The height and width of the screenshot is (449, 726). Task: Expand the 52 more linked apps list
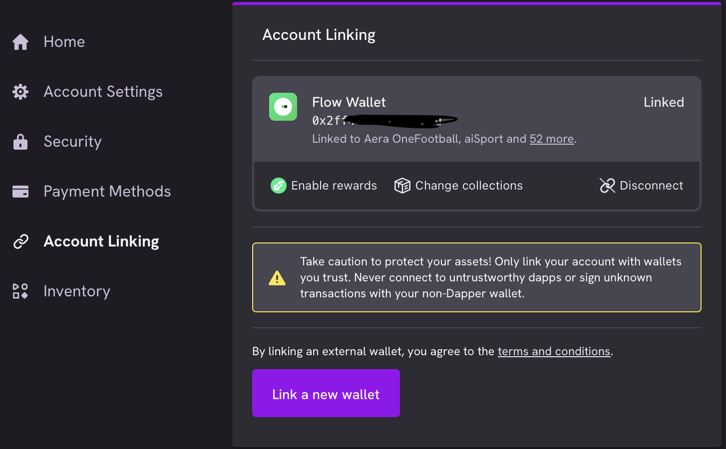pos(551,139)
